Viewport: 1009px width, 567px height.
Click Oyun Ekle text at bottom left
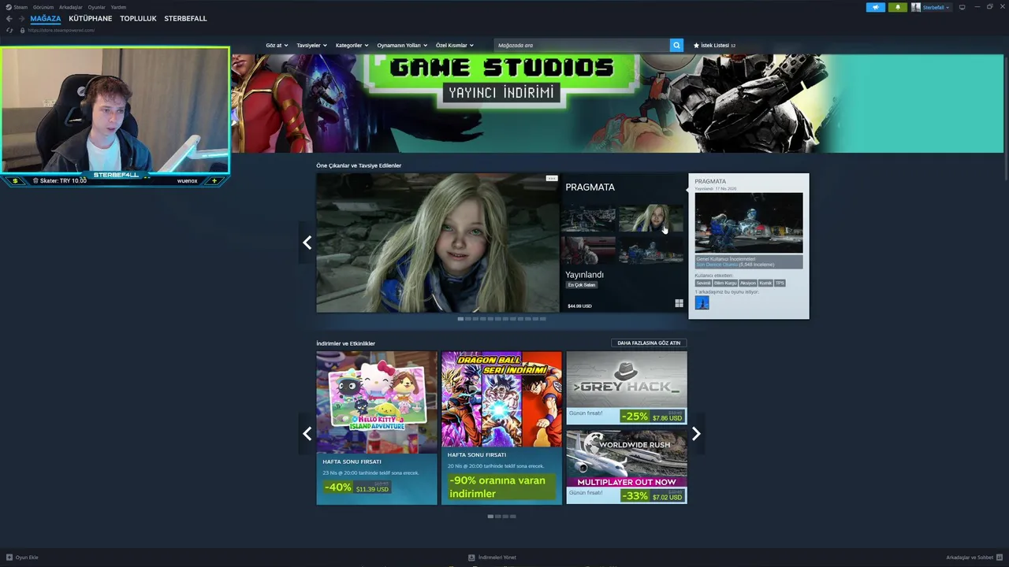tap(27, 558)
